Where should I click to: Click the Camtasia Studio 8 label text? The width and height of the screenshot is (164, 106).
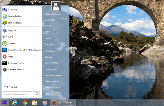pos(16,69)
